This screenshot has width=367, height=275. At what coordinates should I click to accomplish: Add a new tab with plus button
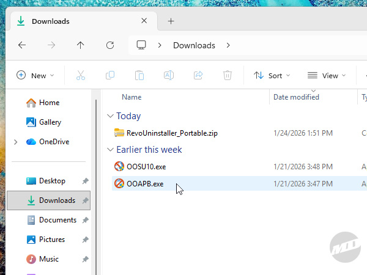coord(171,21)
